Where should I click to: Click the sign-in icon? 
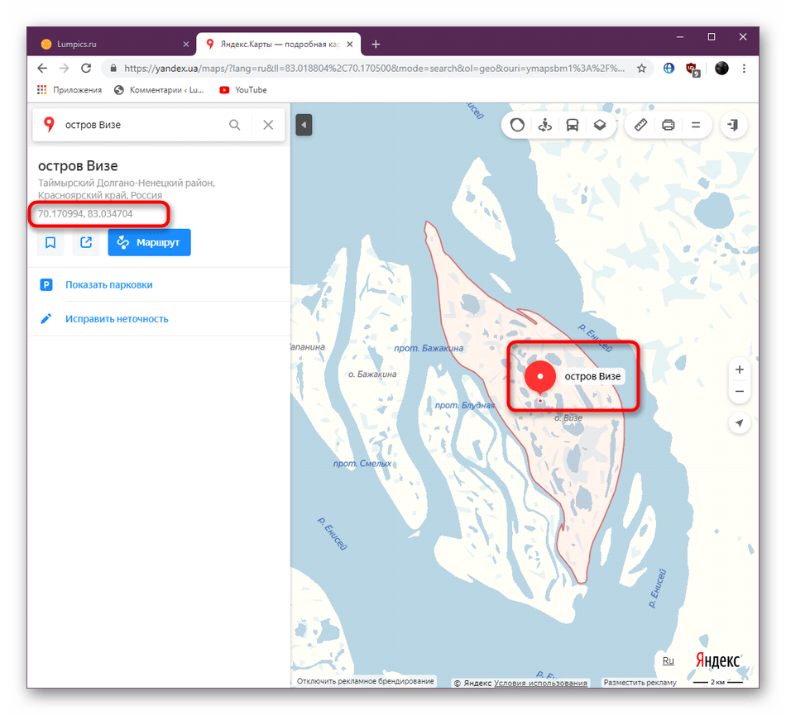(x=733, y=125)
